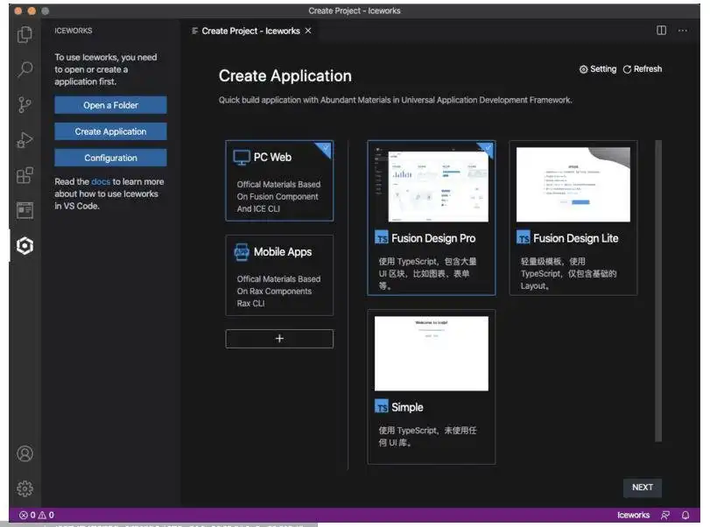Click the feedback icon in status bar

[665, 515]
